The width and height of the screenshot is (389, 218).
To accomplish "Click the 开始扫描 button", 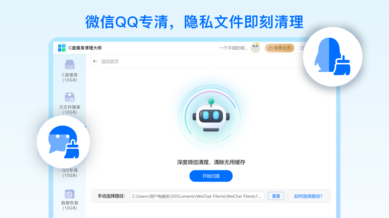I will (211, 176).
